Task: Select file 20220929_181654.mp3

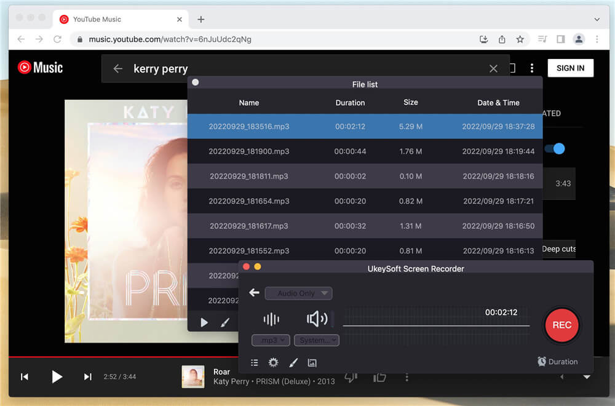Action: point(365,201)
